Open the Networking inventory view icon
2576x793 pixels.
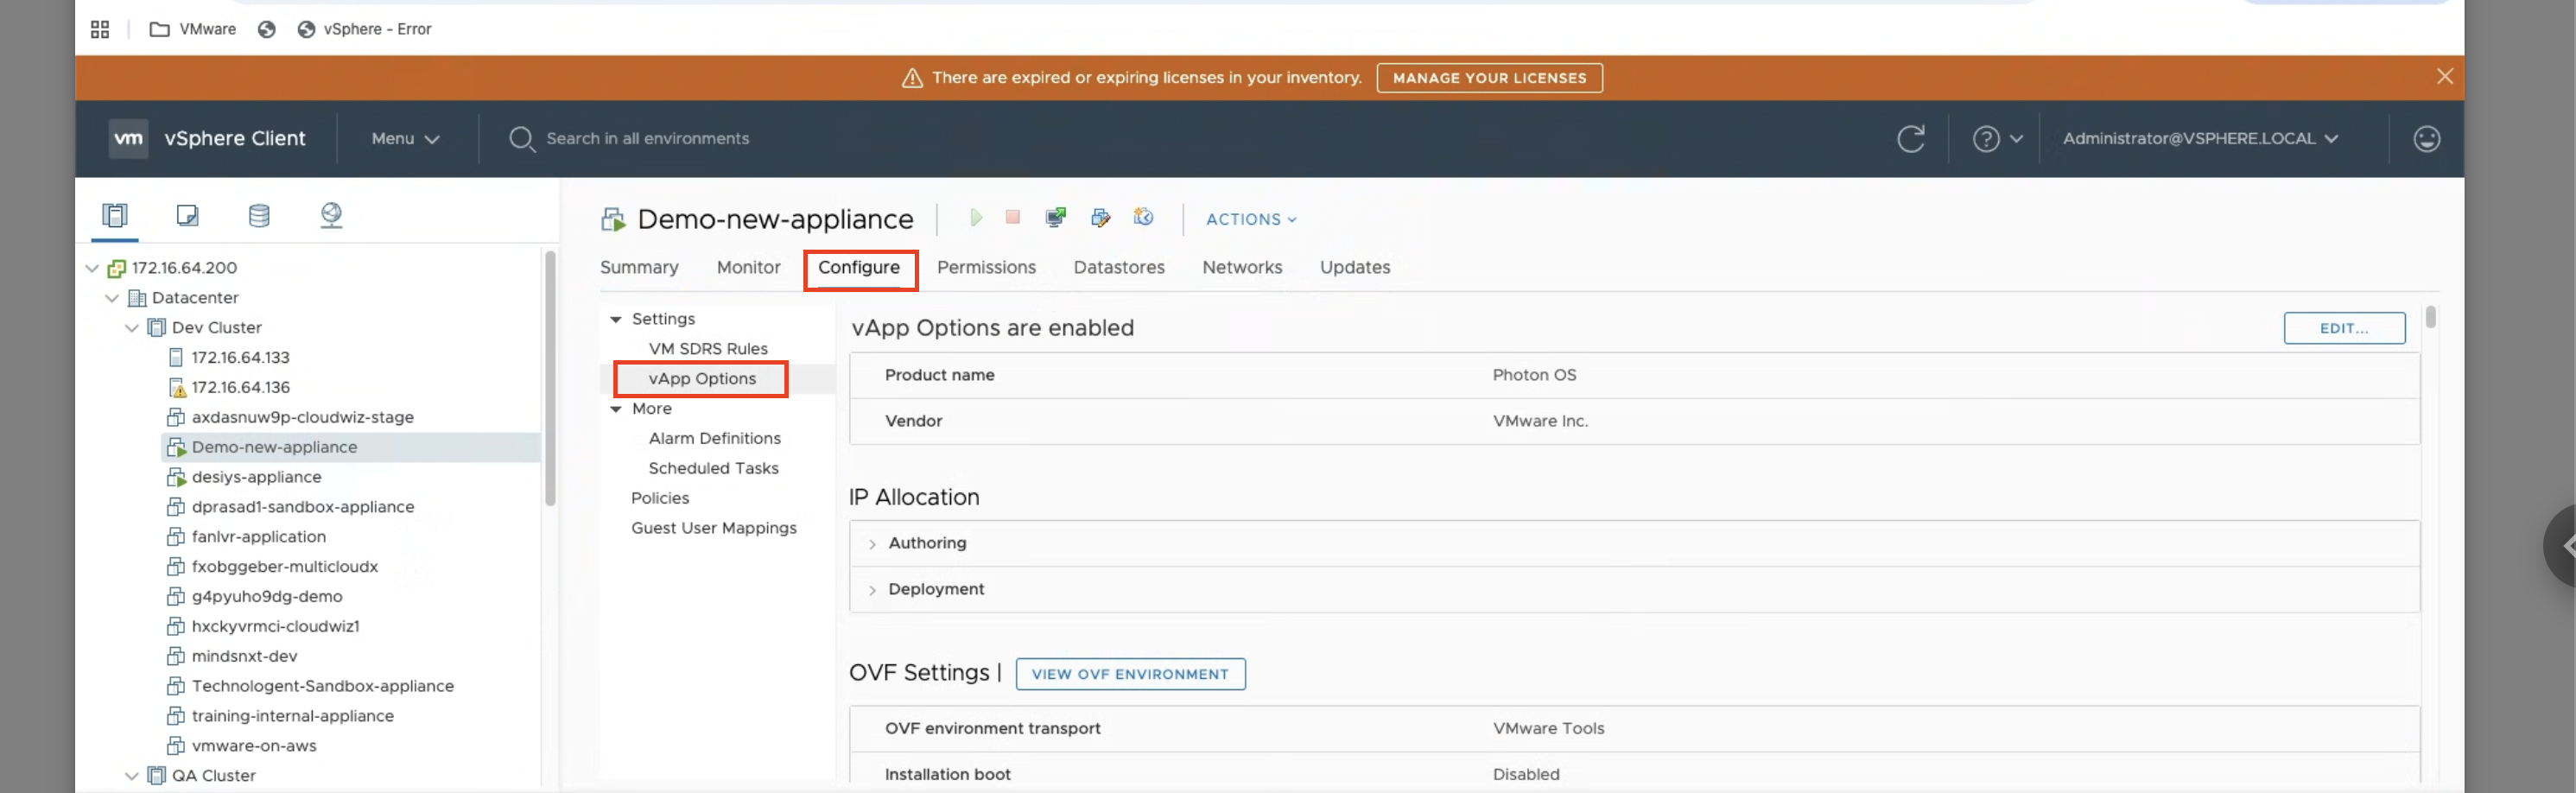pyautogui.click(x=331, y=215)
